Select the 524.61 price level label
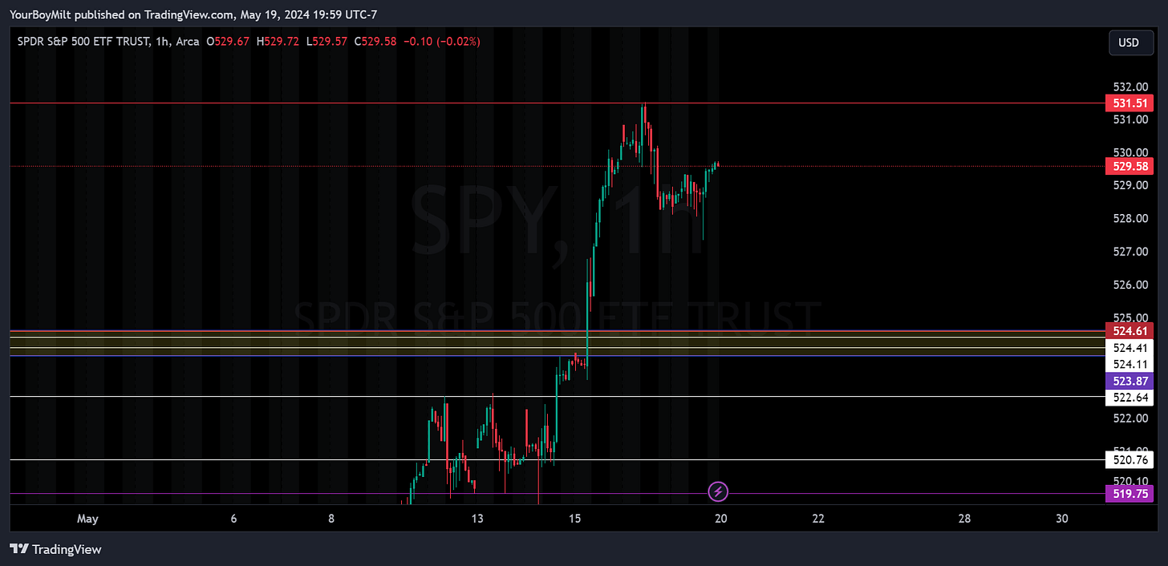The width and height of the screenshot is (1168, 566). (1129, 331)
